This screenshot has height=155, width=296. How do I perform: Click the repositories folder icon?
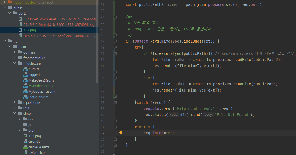pos(20,102)
